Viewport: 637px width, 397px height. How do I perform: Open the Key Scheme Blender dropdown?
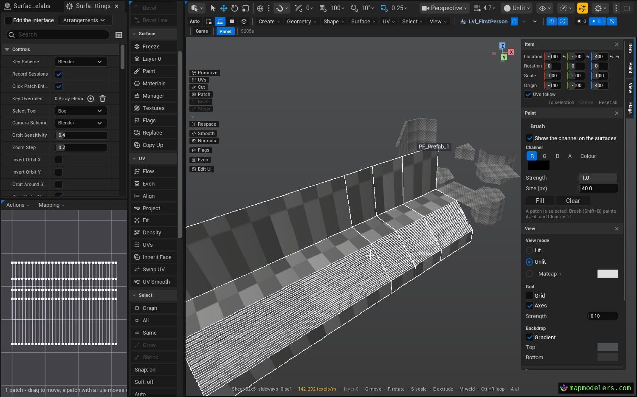coord(81,62)
